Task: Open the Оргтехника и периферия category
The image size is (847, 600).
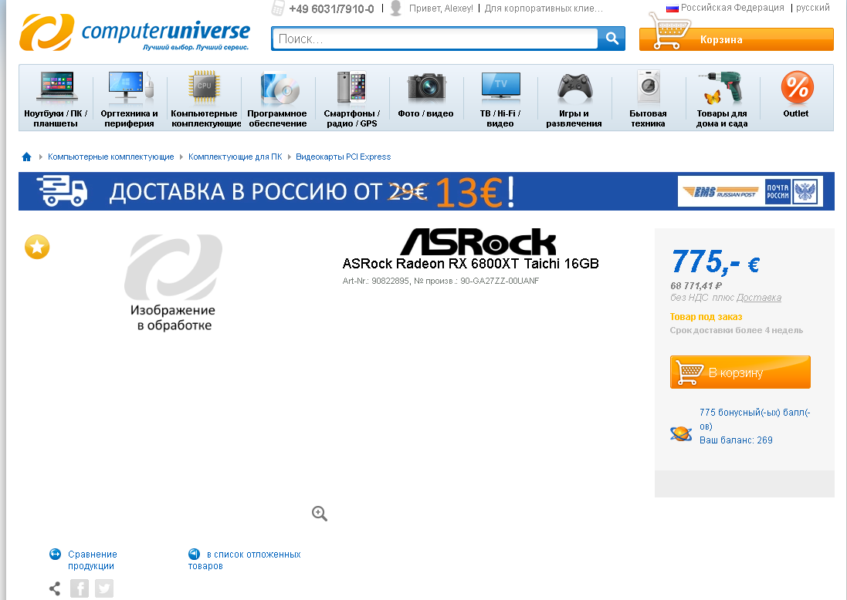Action: pyautogui.click(x=130, y=99)
